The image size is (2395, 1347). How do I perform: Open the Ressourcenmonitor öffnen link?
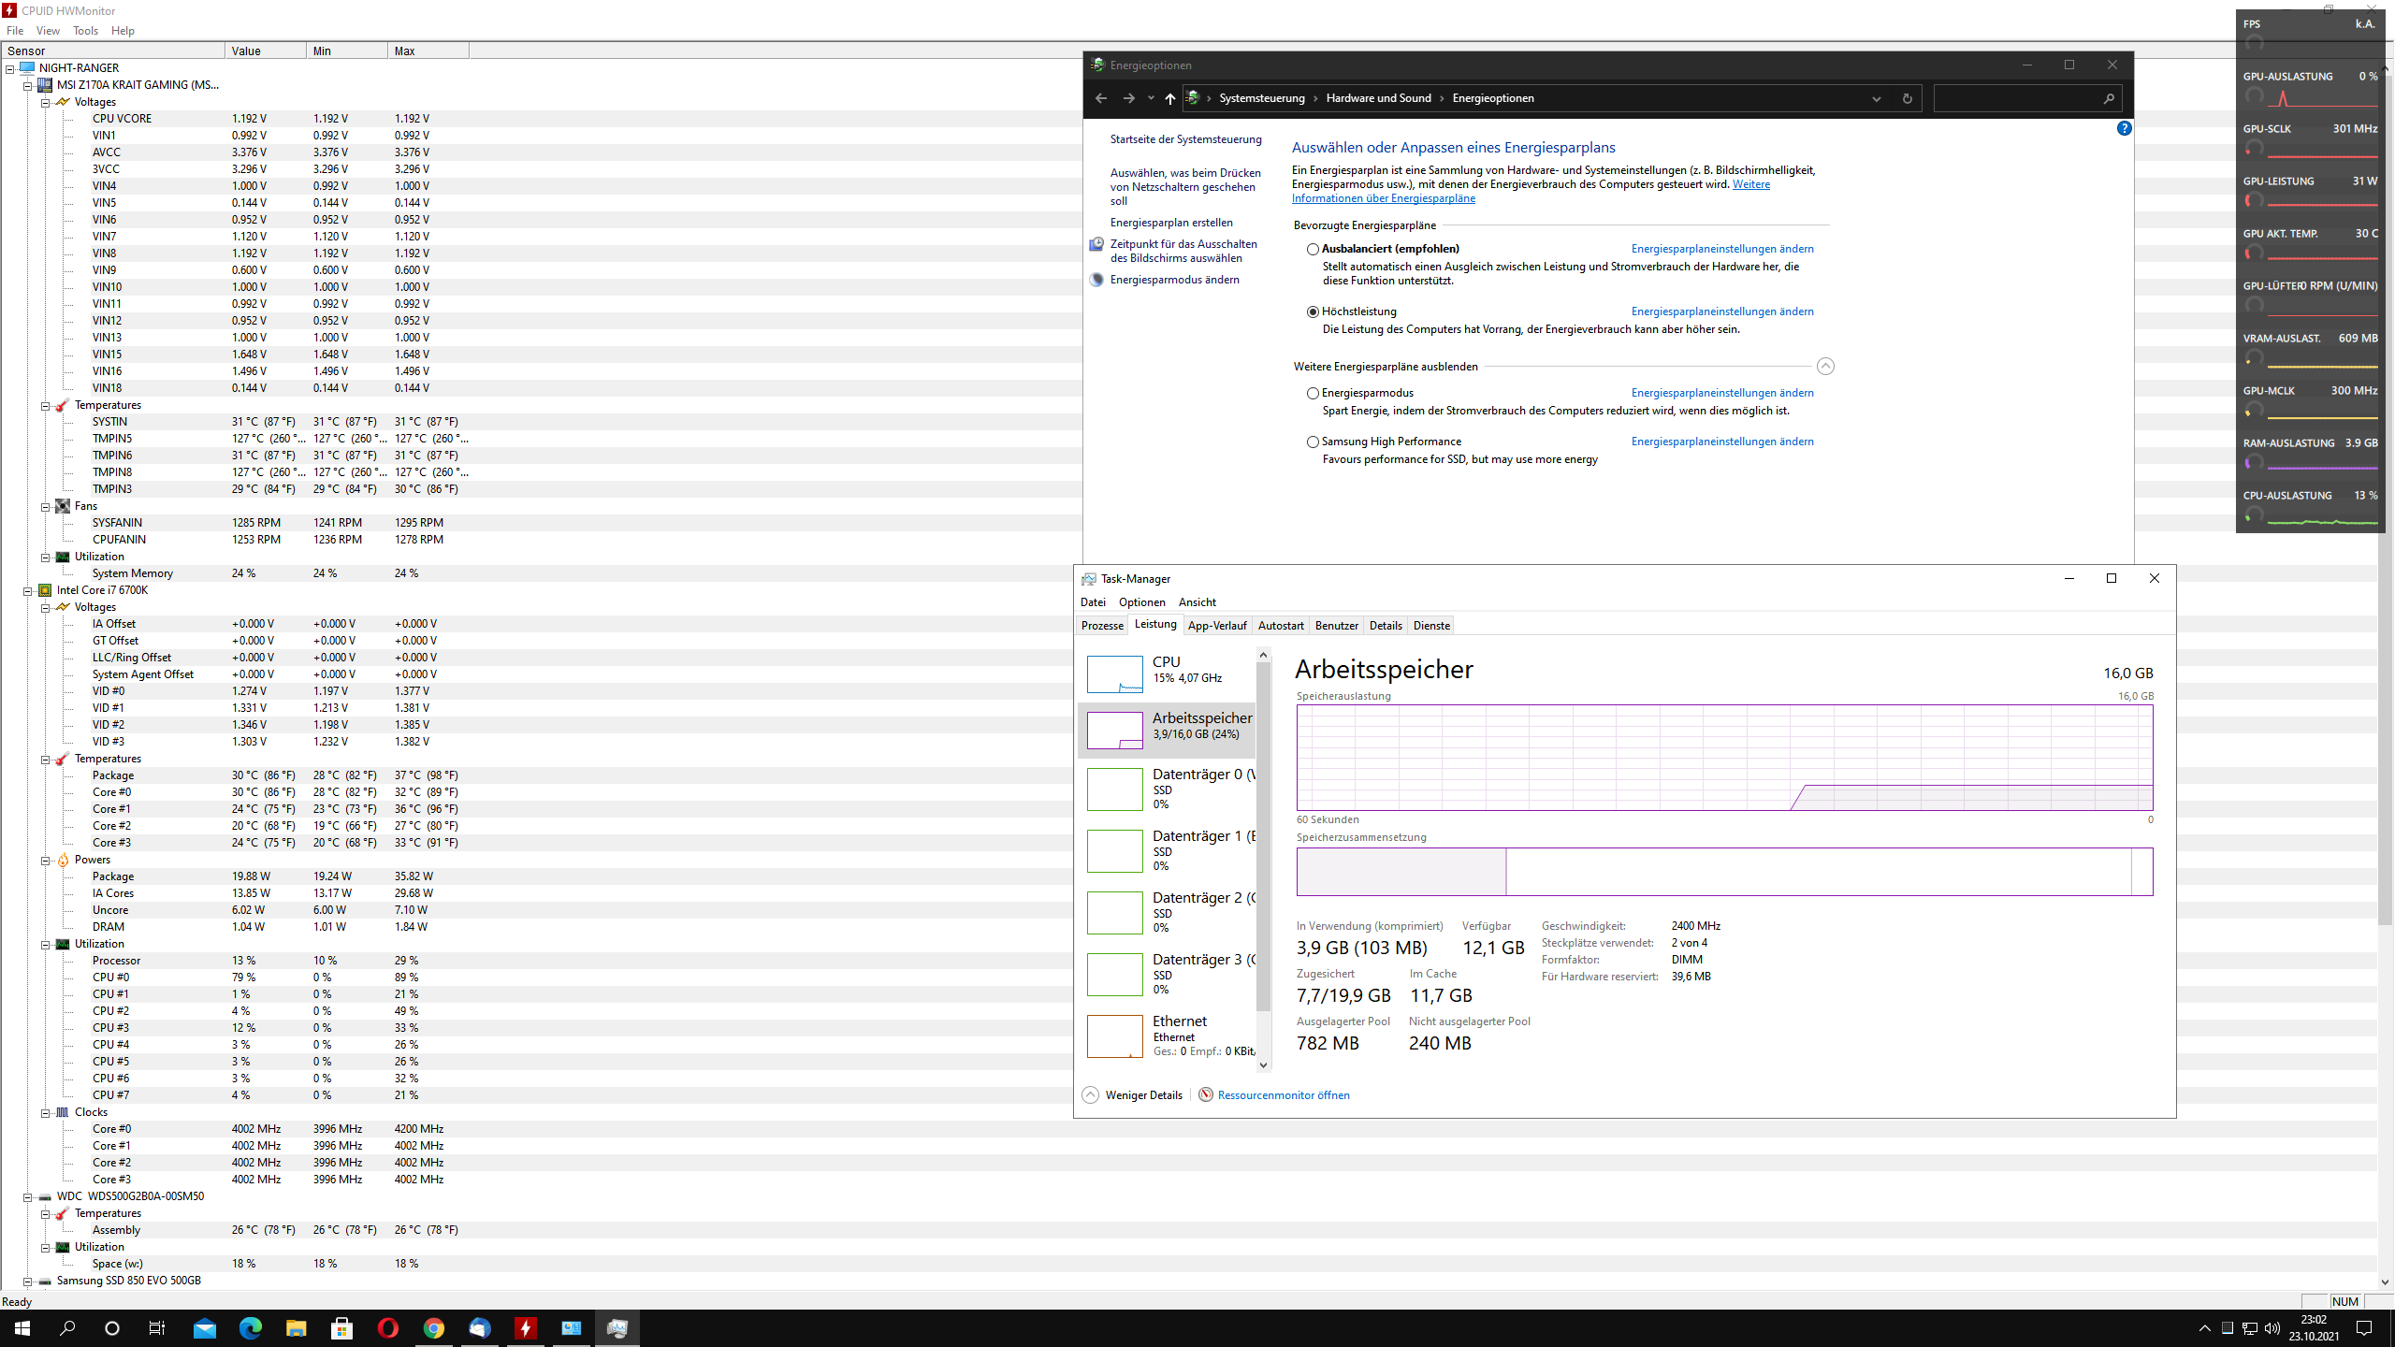pyautogui.click(x=1283, y=1095)
